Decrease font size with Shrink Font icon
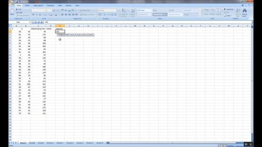The height and width of the screenshot is (147, 262). [x=57, y=11]
